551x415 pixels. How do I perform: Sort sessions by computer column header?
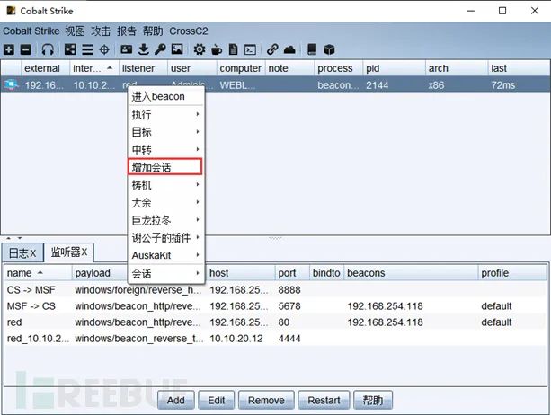pyautogui.click(x=241, y=68)
